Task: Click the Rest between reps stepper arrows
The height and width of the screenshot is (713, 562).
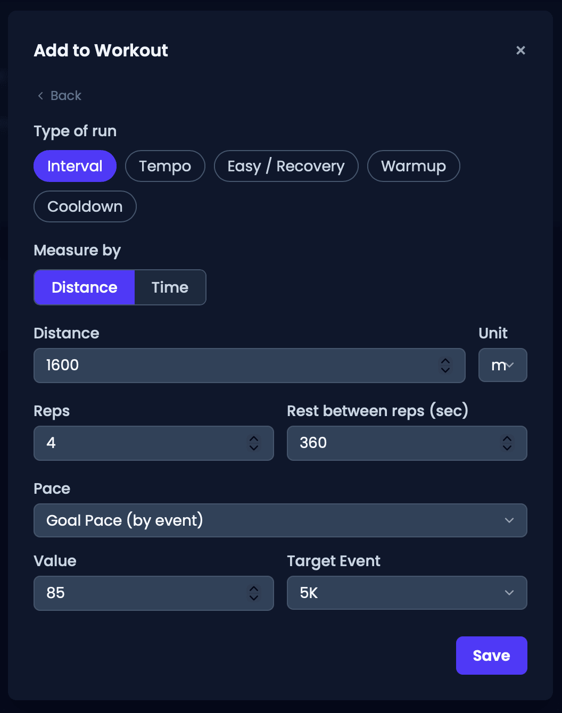Action: click(507, 443)
